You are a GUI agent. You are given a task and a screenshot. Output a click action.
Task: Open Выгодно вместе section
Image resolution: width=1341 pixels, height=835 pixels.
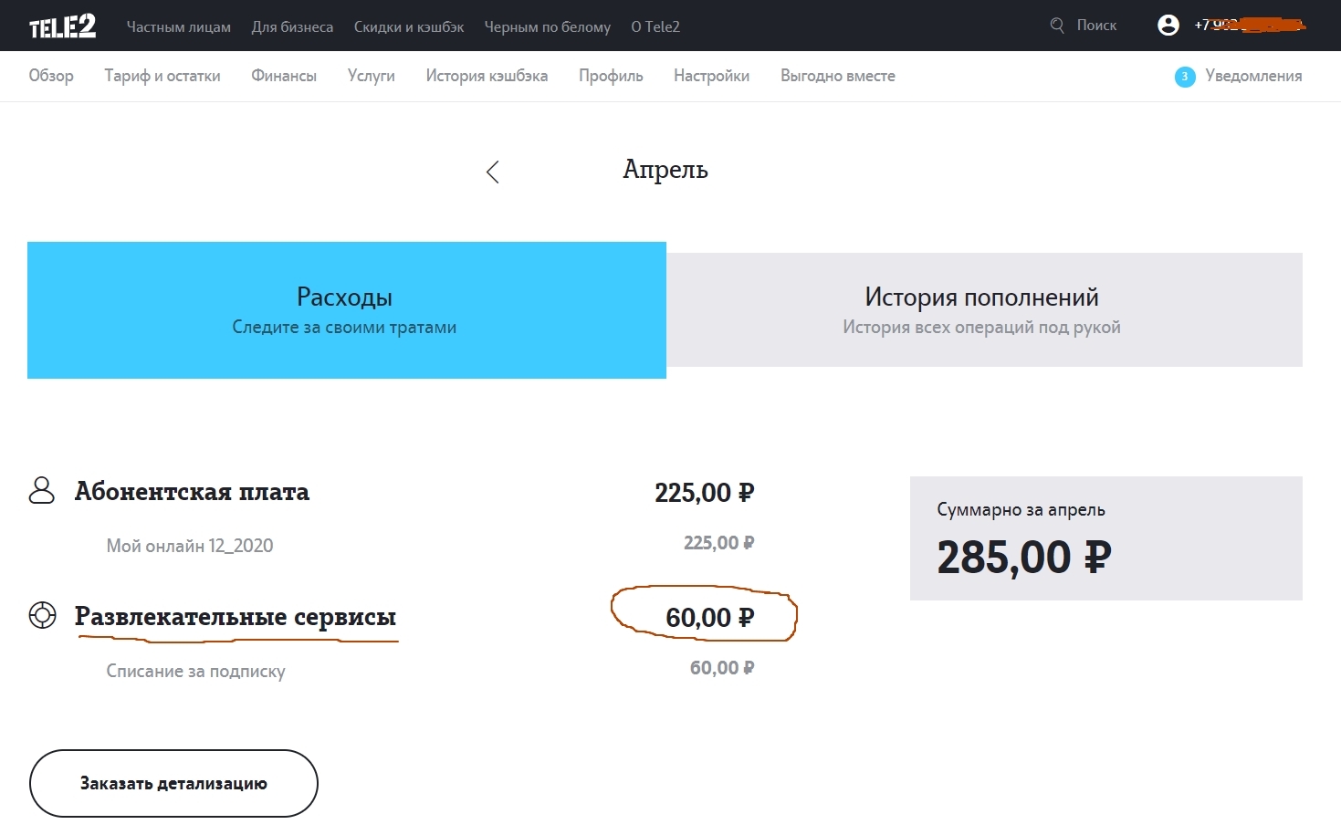click(x=838, y=76)
